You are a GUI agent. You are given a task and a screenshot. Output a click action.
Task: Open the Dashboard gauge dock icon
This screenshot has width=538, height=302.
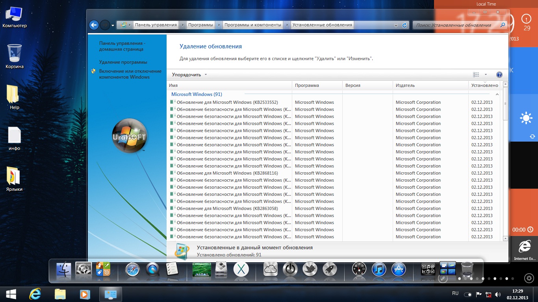359,270
